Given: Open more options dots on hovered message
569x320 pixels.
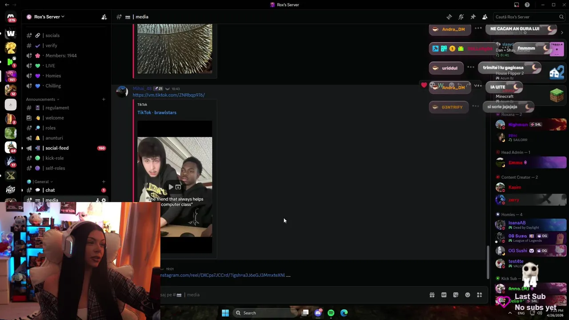Looking at the screenshot, I should click(x=478, y=85).
